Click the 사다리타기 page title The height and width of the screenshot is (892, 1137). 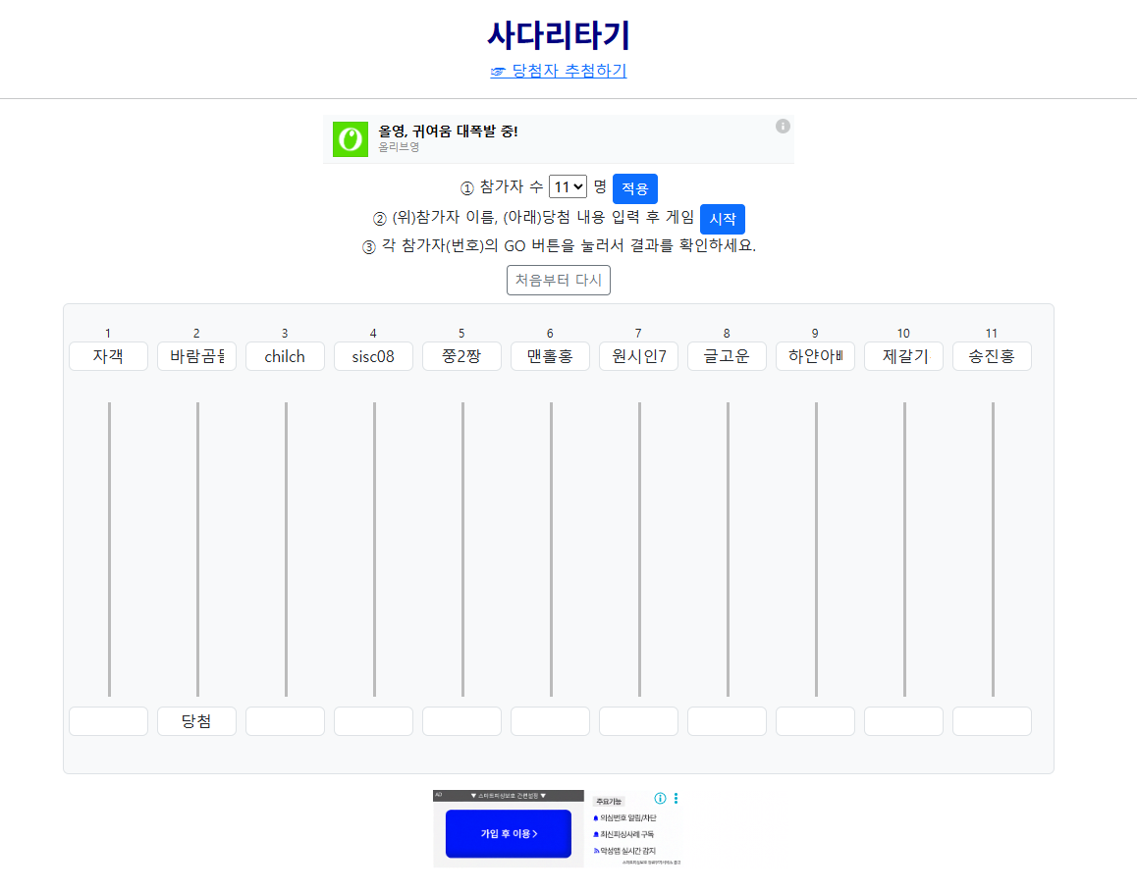tap(559, 35)
